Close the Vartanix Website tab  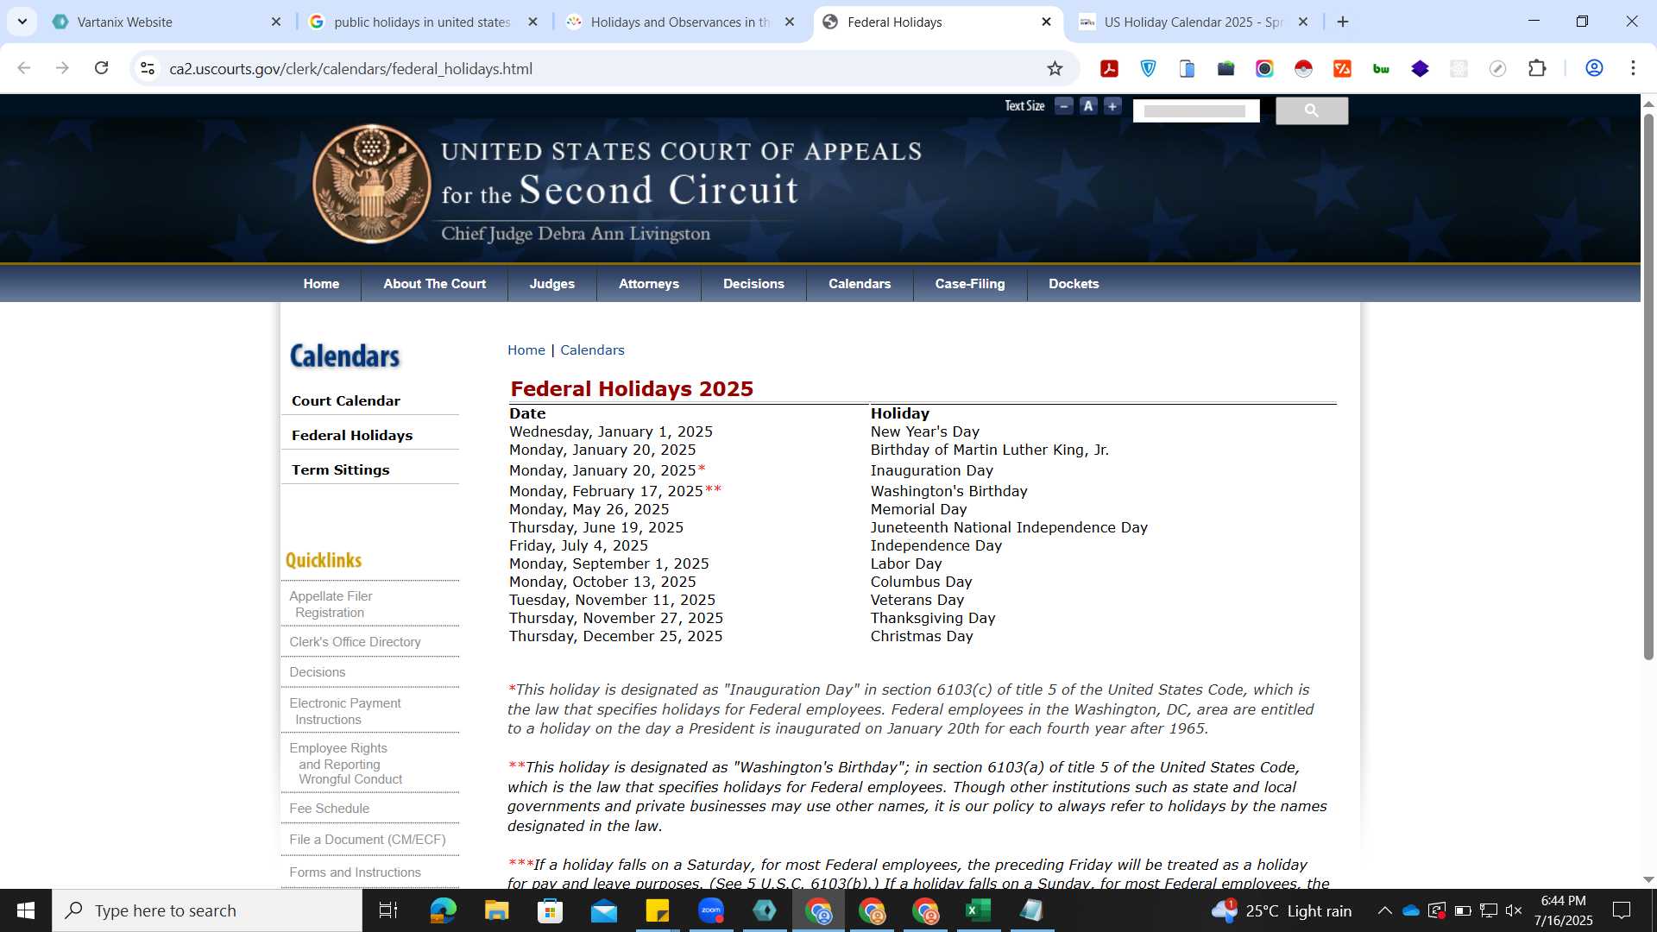[x=276, y=22]
